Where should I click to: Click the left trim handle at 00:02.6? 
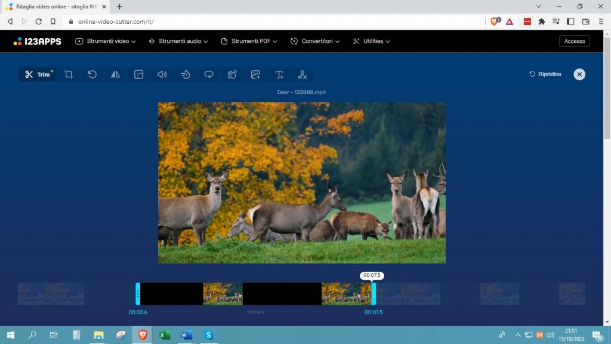click(138, 294)
